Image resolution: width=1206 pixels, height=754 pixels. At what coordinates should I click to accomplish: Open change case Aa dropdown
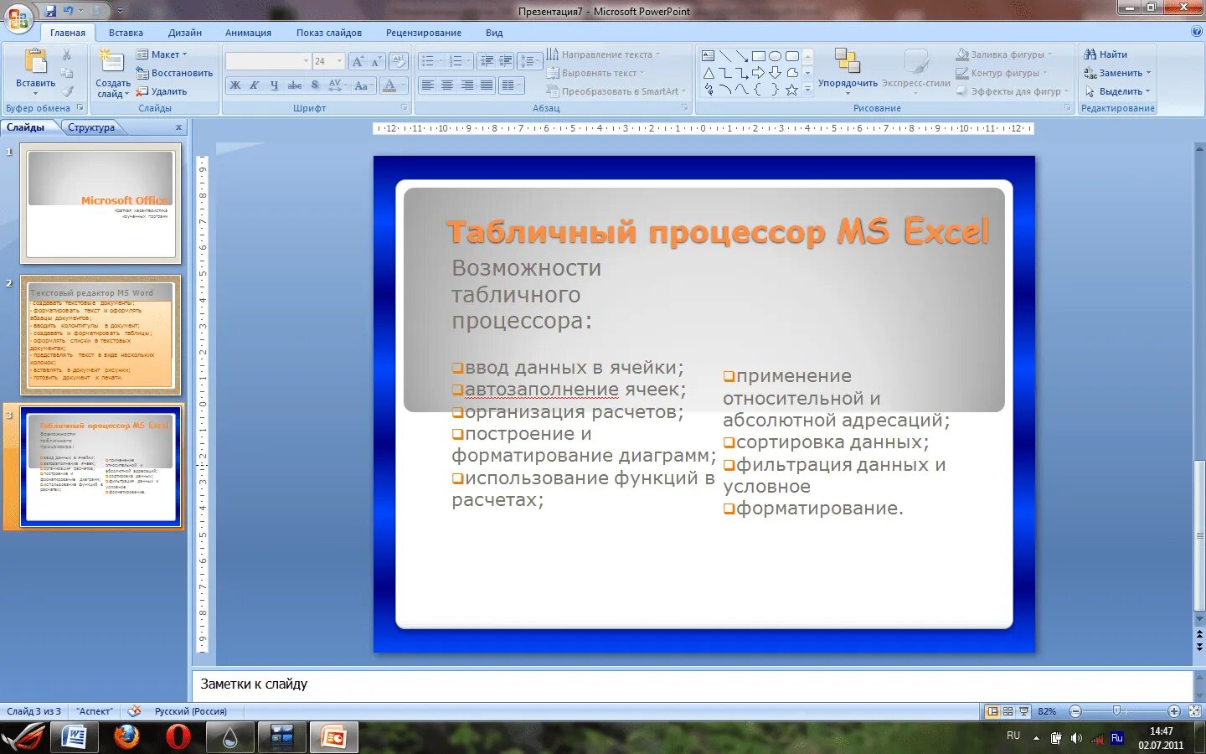coord(363,85)
